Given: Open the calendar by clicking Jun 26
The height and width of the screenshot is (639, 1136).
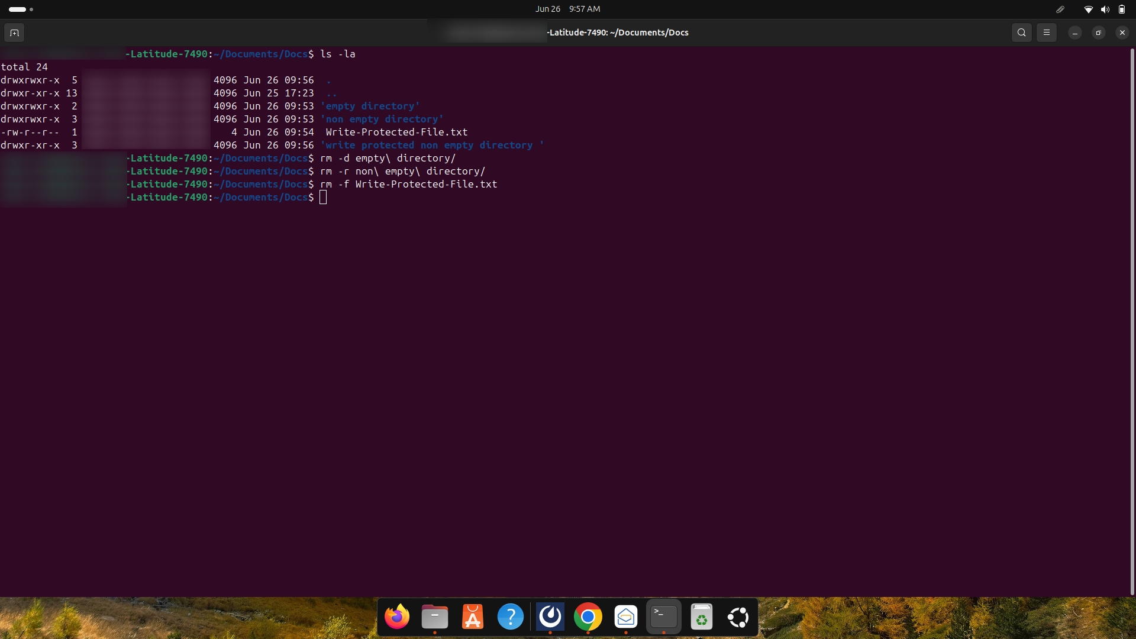Looking at the screenshot, I should coord(547,9).
